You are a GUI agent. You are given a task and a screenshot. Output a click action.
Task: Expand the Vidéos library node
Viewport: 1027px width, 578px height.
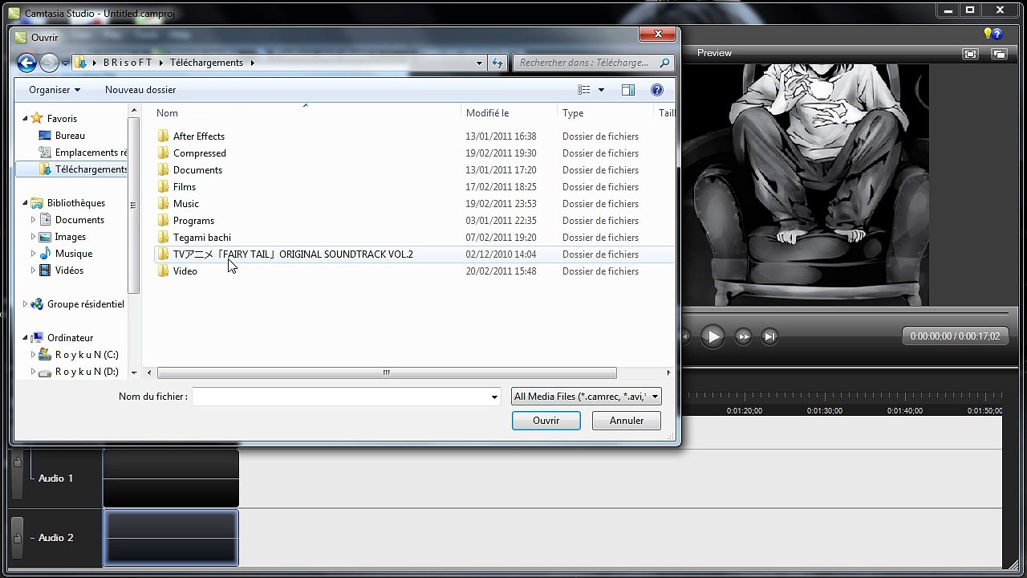[33, 271]
